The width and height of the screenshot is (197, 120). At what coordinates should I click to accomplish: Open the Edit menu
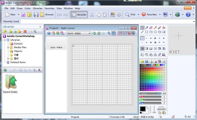[x=12, y=8]
